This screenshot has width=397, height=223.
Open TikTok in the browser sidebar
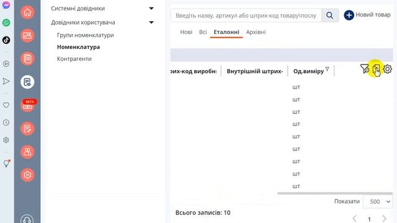click(6, 40)
